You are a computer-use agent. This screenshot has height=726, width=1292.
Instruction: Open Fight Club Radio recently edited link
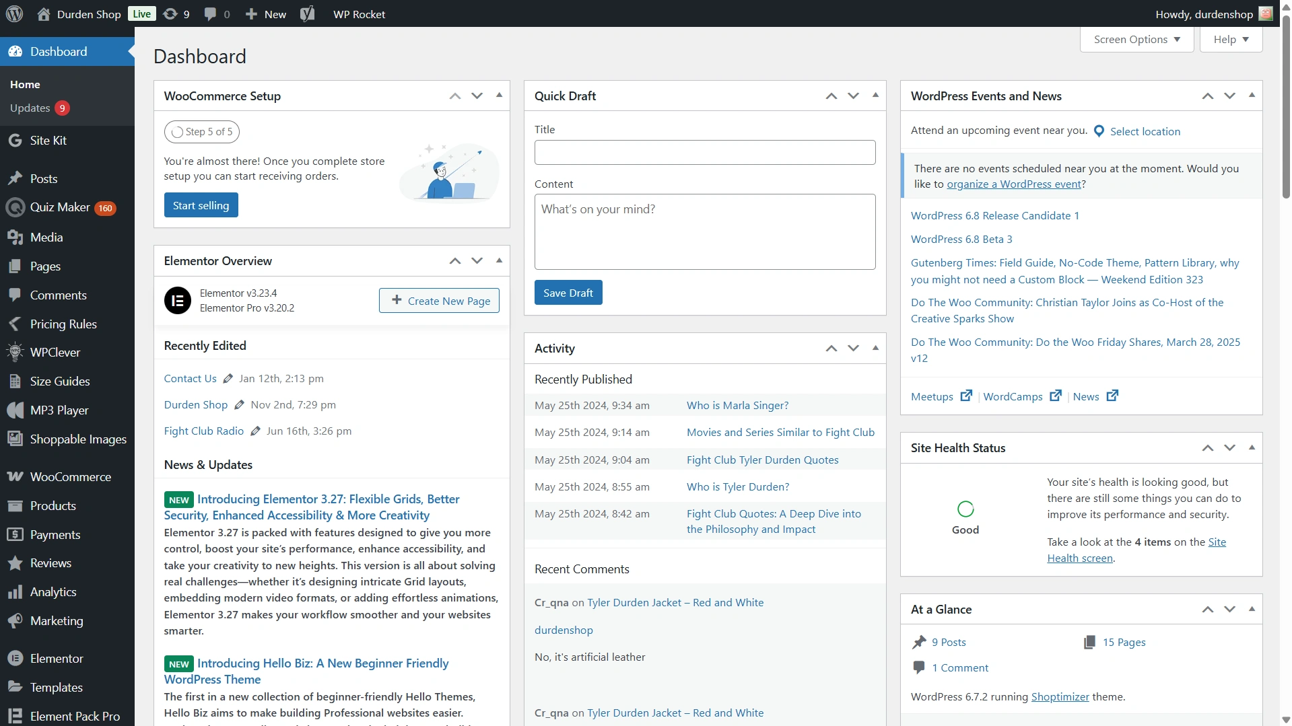pyautogui.click(x=204, y=431)
